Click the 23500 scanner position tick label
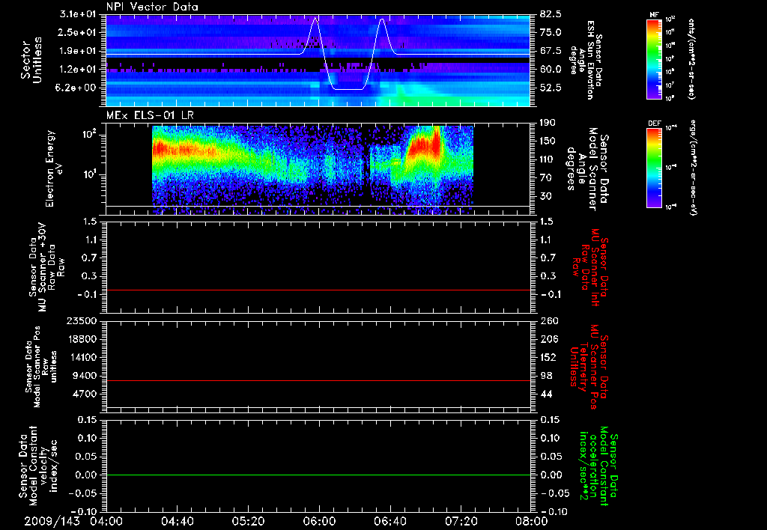The width and height of the screenshot is (767, 530). (x=82, y=320)
